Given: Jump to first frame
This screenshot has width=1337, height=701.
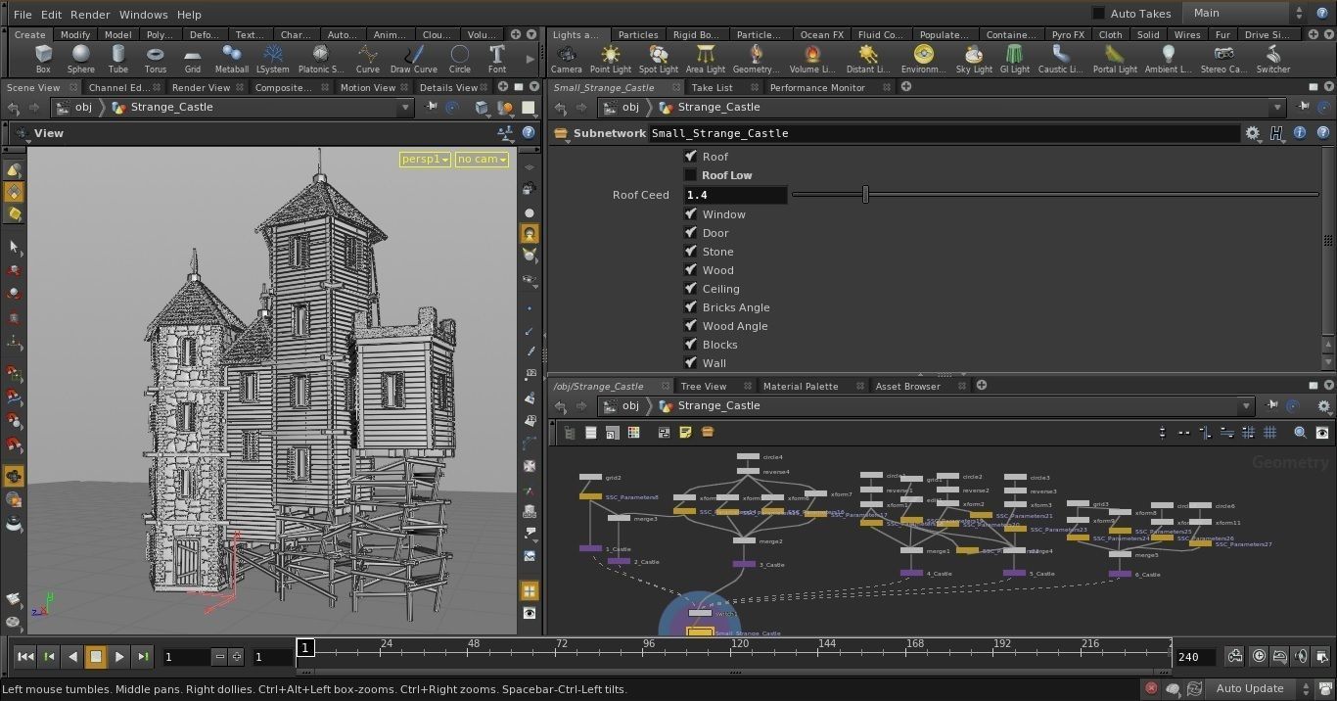Looking at the screenshot, I should 25,657.
